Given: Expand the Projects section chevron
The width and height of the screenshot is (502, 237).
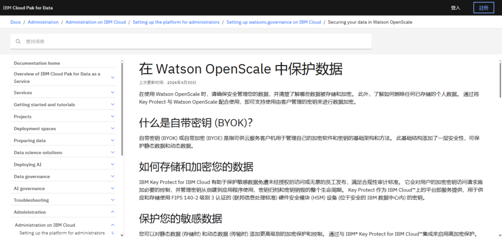Looking at the screenshot, I should coord(112,116).
